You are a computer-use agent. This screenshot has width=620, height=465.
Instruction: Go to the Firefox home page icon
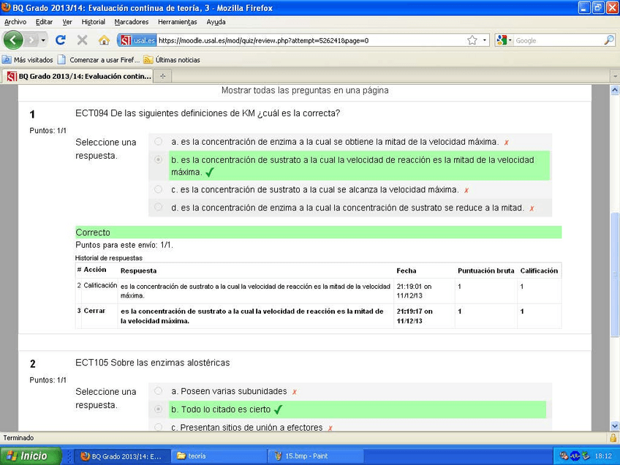coord(104,40)
